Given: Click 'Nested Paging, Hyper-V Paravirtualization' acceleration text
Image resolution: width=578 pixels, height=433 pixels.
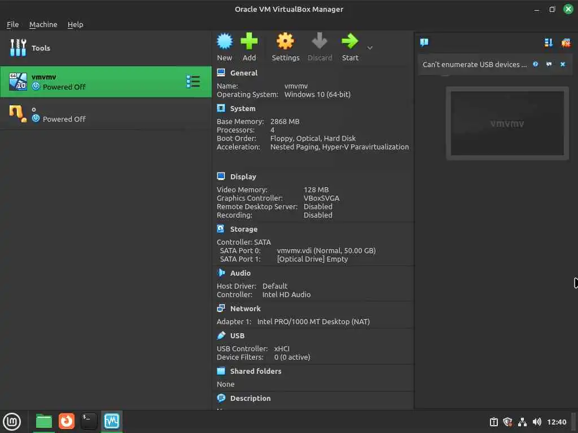Looking at the screenshot, I should click(x=339, y=147).
